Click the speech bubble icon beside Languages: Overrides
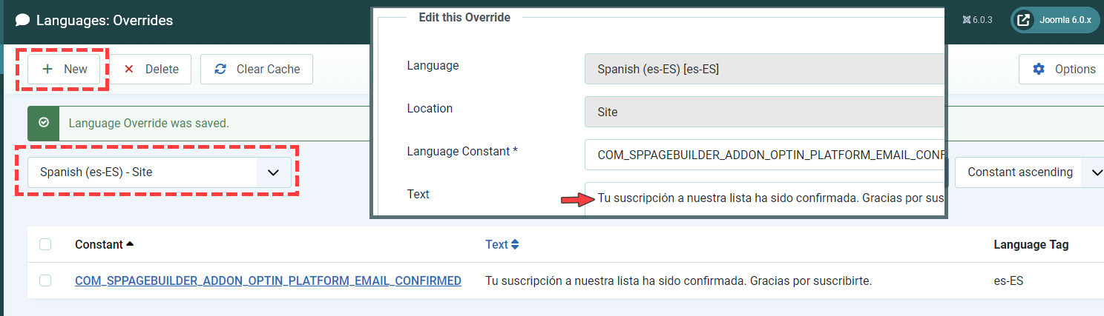 click(x=23, y=20)
